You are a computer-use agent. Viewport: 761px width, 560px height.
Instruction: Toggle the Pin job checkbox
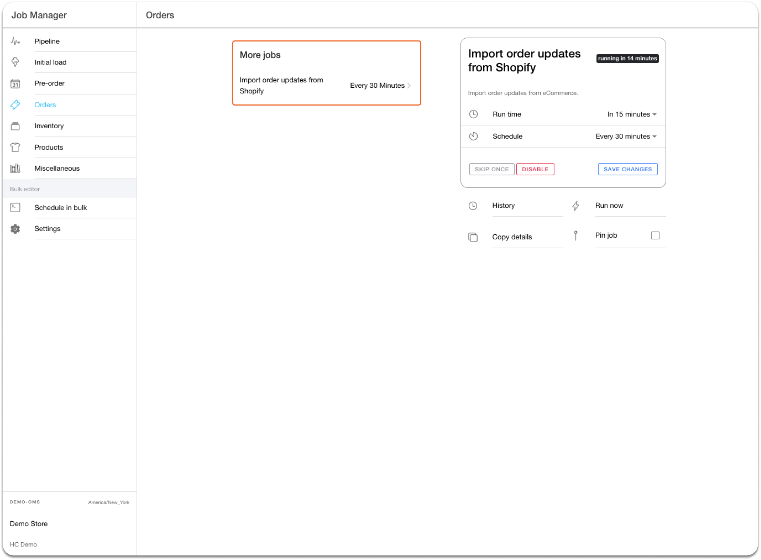[655, 235]
